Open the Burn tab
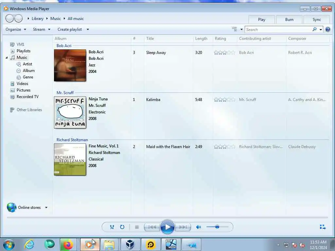The width and height of the screenshot is (335, 251). click(289, 19)
